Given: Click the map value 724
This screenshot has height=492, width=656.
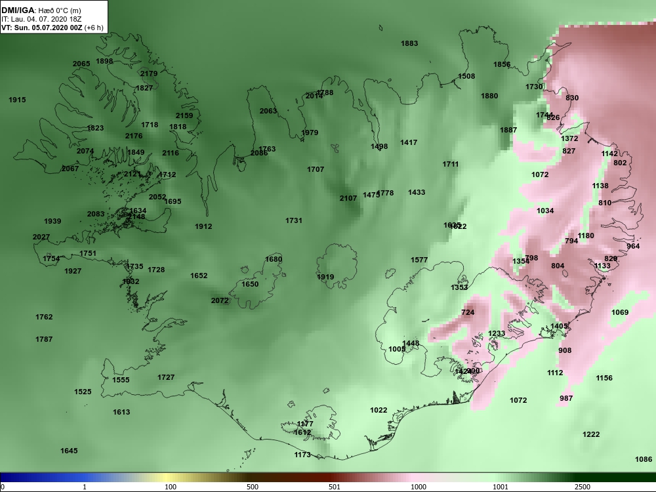Looking at the screenshot, I should click(x=468, y=312).
